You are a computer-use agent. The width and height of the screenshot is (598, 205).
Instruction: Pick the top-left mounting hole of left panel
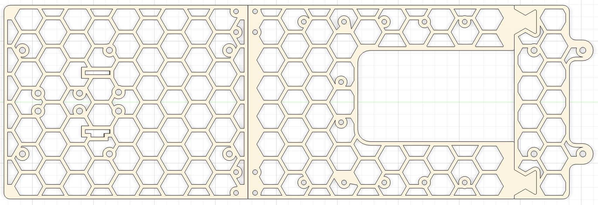pyautogui.click(x=23, y=50)
